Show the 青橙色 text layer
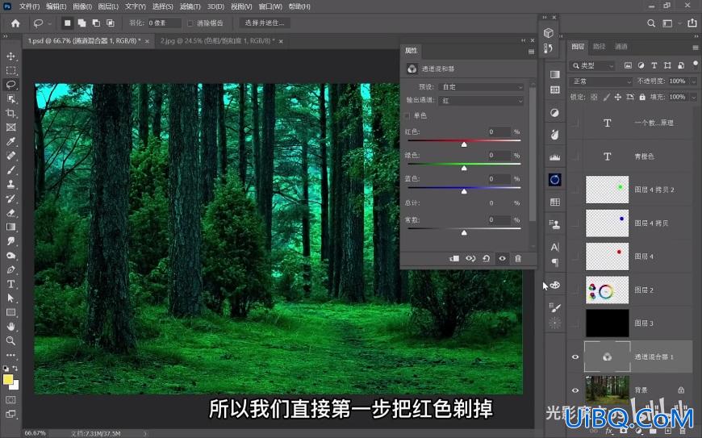The image size is (702, 438). tap(575, 156)
